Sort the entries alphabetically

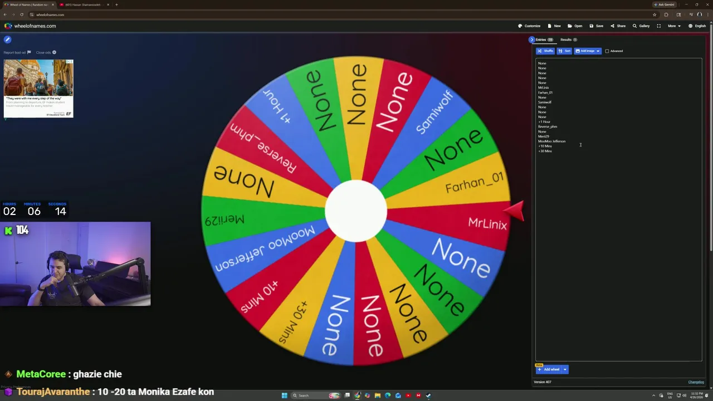tap(564, 51)
